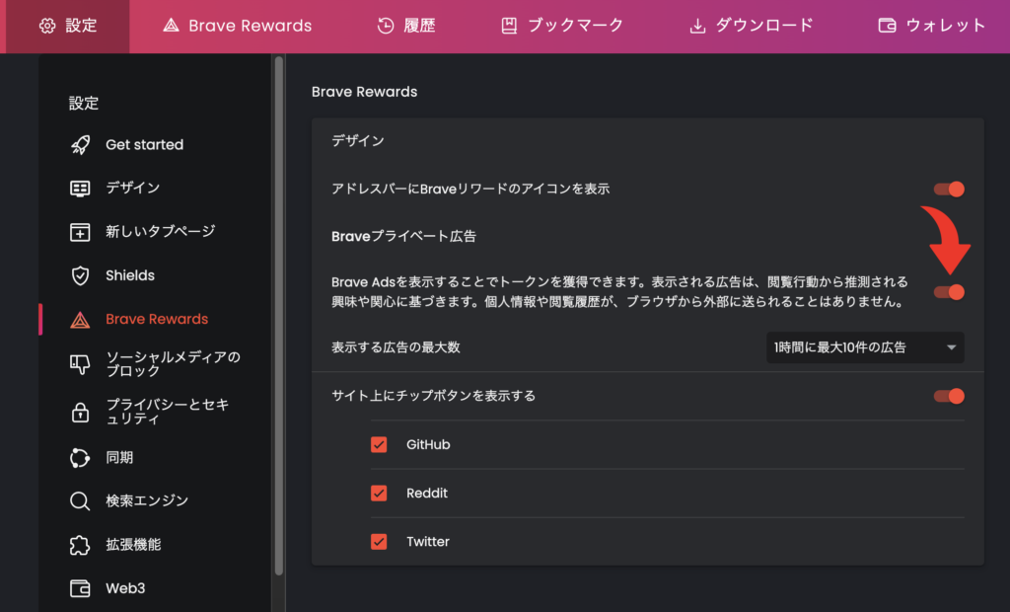Click the デザイン sidebar icon
The width and height of the screenshot is (1010, 612).
80,189
